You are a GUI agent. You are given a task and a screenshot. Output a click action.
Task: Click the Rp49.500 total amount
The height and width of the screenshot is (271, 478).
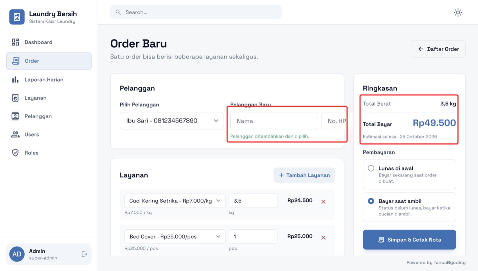pyautogui.click(x=434, y=123)
